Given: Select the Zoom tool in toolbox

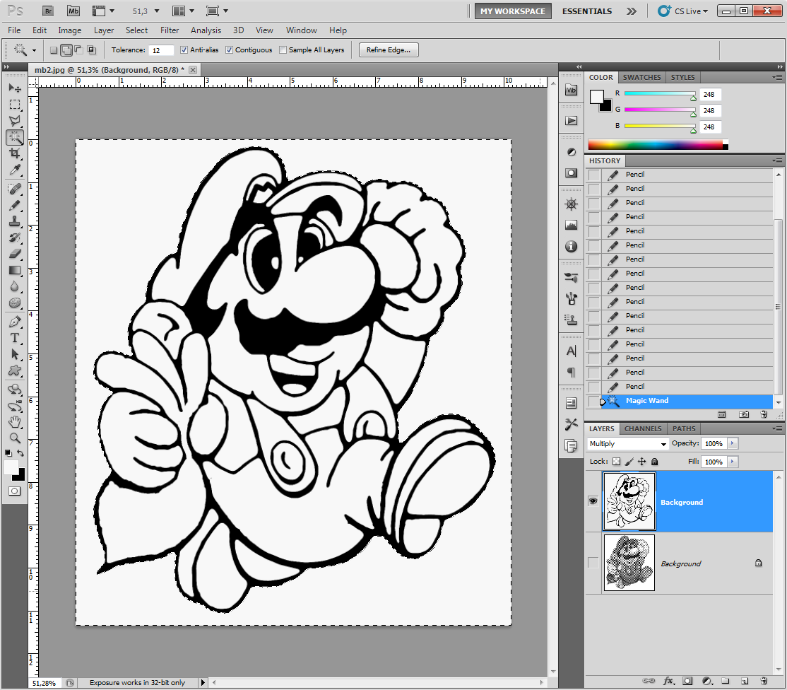Looking at the screenshot, I should [14, 438].
